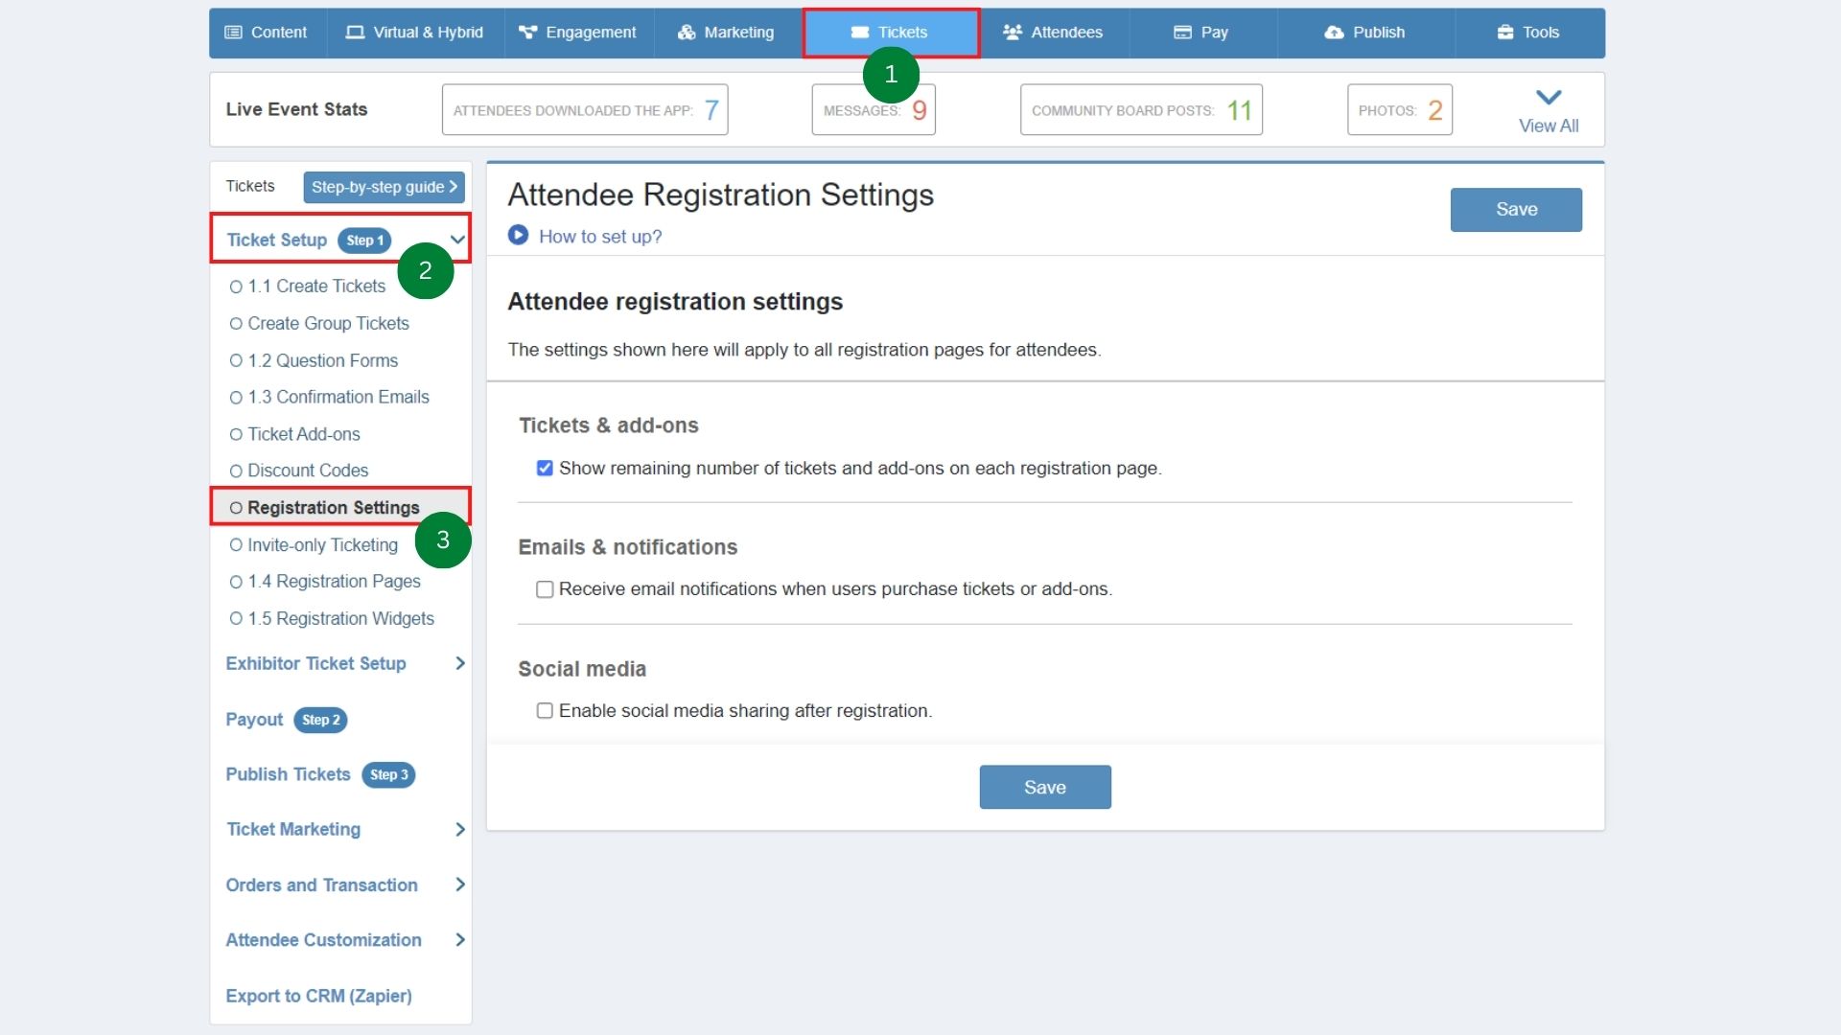
Task: Click the Step 3 badge next to Publish Tickets
Action: [x=388, y=774]
